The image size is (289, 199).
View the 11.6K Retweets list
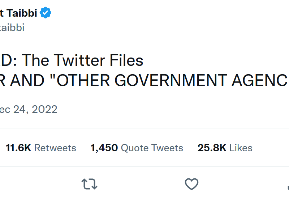tap(41, 148)
